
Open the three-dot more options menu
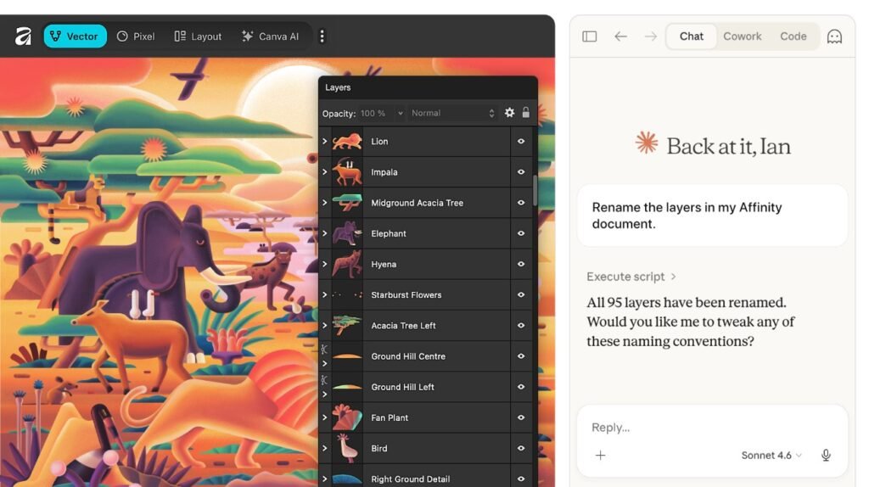pos(322,36)
